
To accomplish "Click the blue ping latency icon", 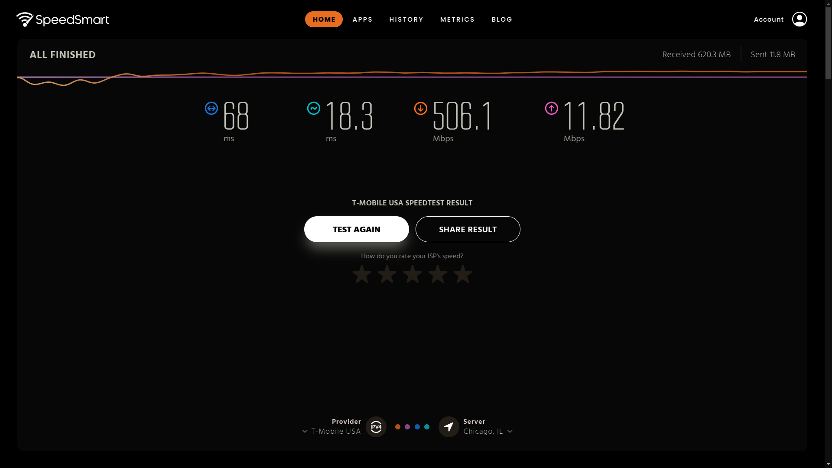I will tap(211, 108).
